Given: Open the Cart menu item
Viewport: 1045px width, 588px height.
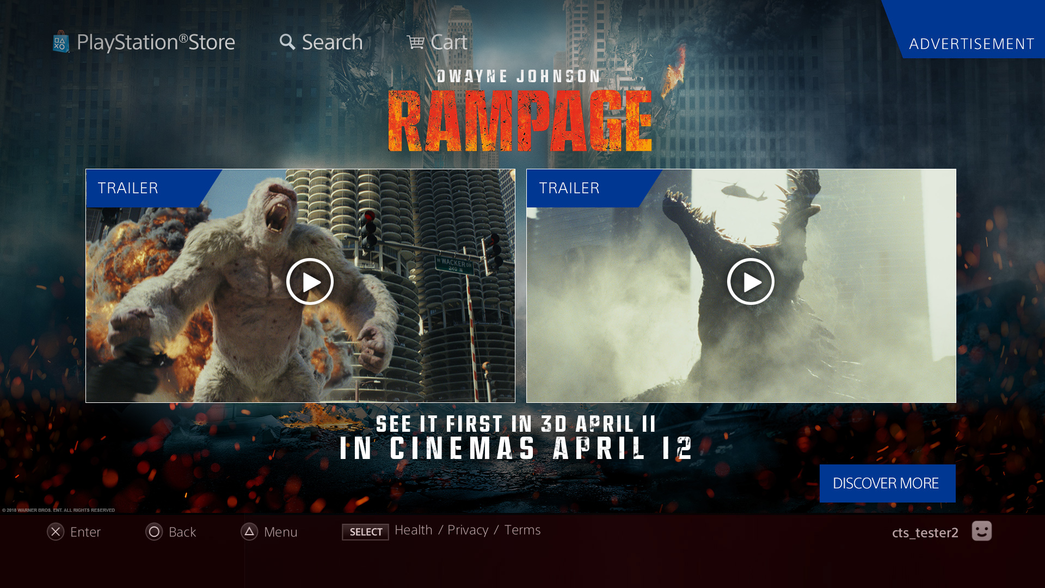Looking at the screenshot, I should point(448,42).
